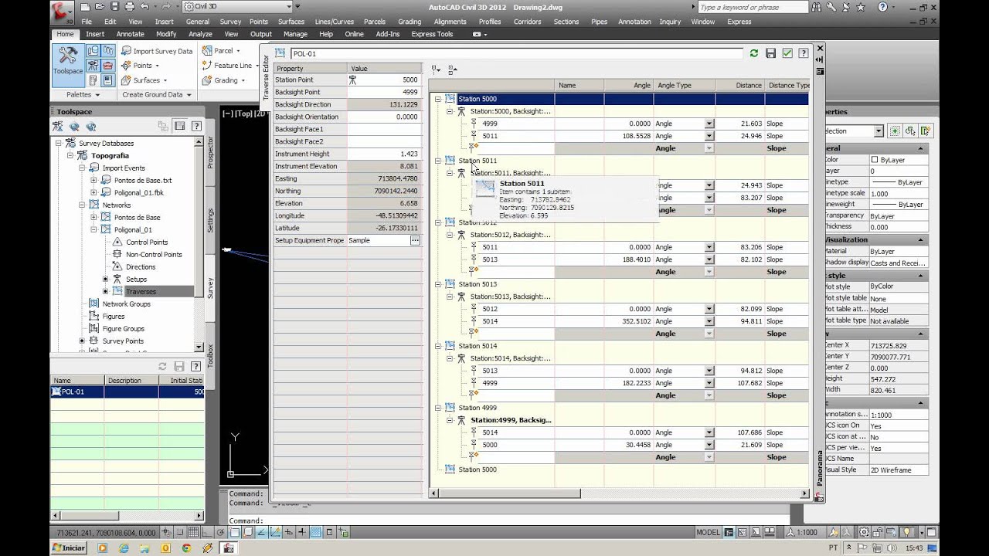Viewport: 989px width, 556px height.
Task: Select the POL-01 row in traverse list
Action: point(127,392)
